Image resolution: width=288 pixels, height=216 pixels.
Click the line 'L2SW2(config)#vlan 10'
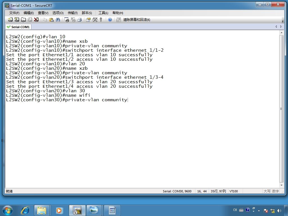pos(36,37)
